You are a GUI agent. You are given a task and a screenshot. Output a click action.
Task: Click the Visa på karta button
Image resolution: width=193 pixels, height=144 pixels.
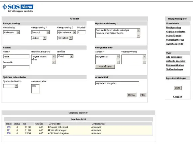[105, 66]
